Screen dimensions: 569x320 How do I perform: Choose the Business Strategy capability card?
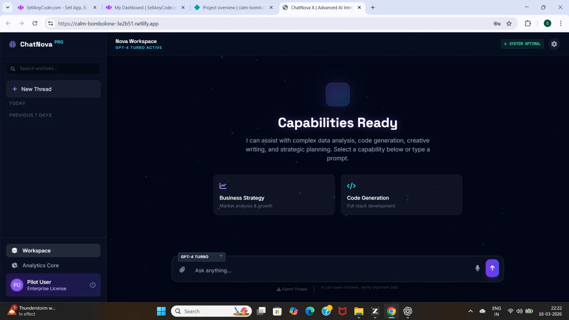click(274, 195)
